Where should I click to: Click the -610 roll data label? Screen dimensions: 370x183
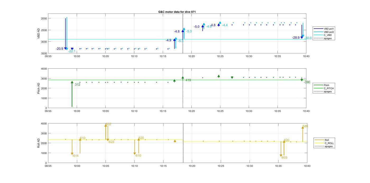pyautogui.click(x=138, y=156)
